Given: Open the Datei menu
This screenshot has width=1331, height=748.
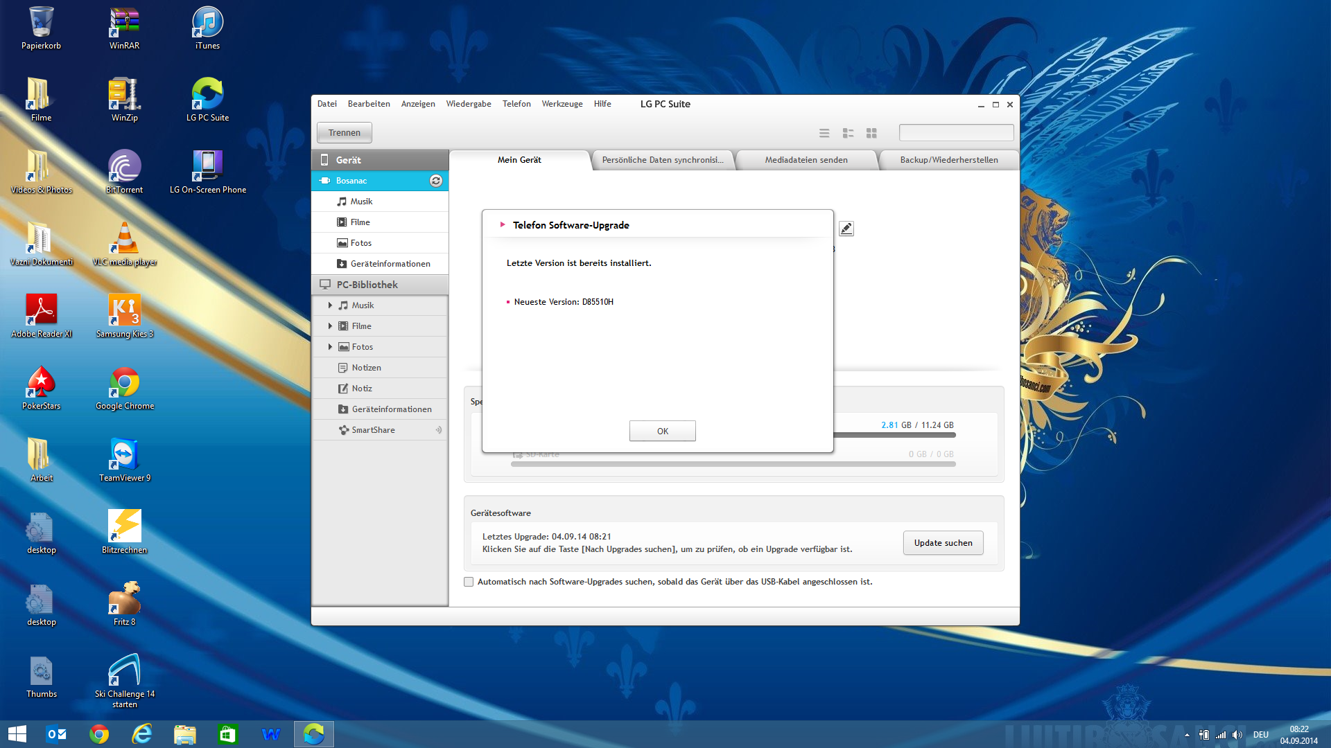Looking at the screenshot, I should pyautogui.click(x=327, y=104).
